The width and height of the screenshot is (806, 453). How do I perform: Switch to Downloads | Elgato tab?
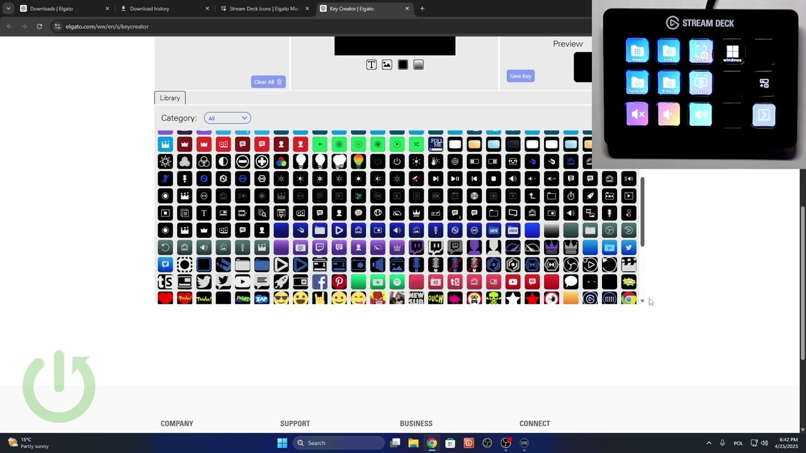pos(65,9)
